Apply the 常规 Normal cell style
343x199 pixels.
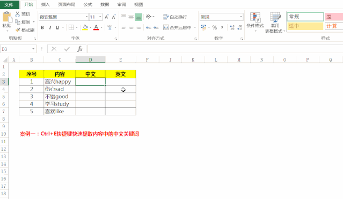click(x=305, y=17)
